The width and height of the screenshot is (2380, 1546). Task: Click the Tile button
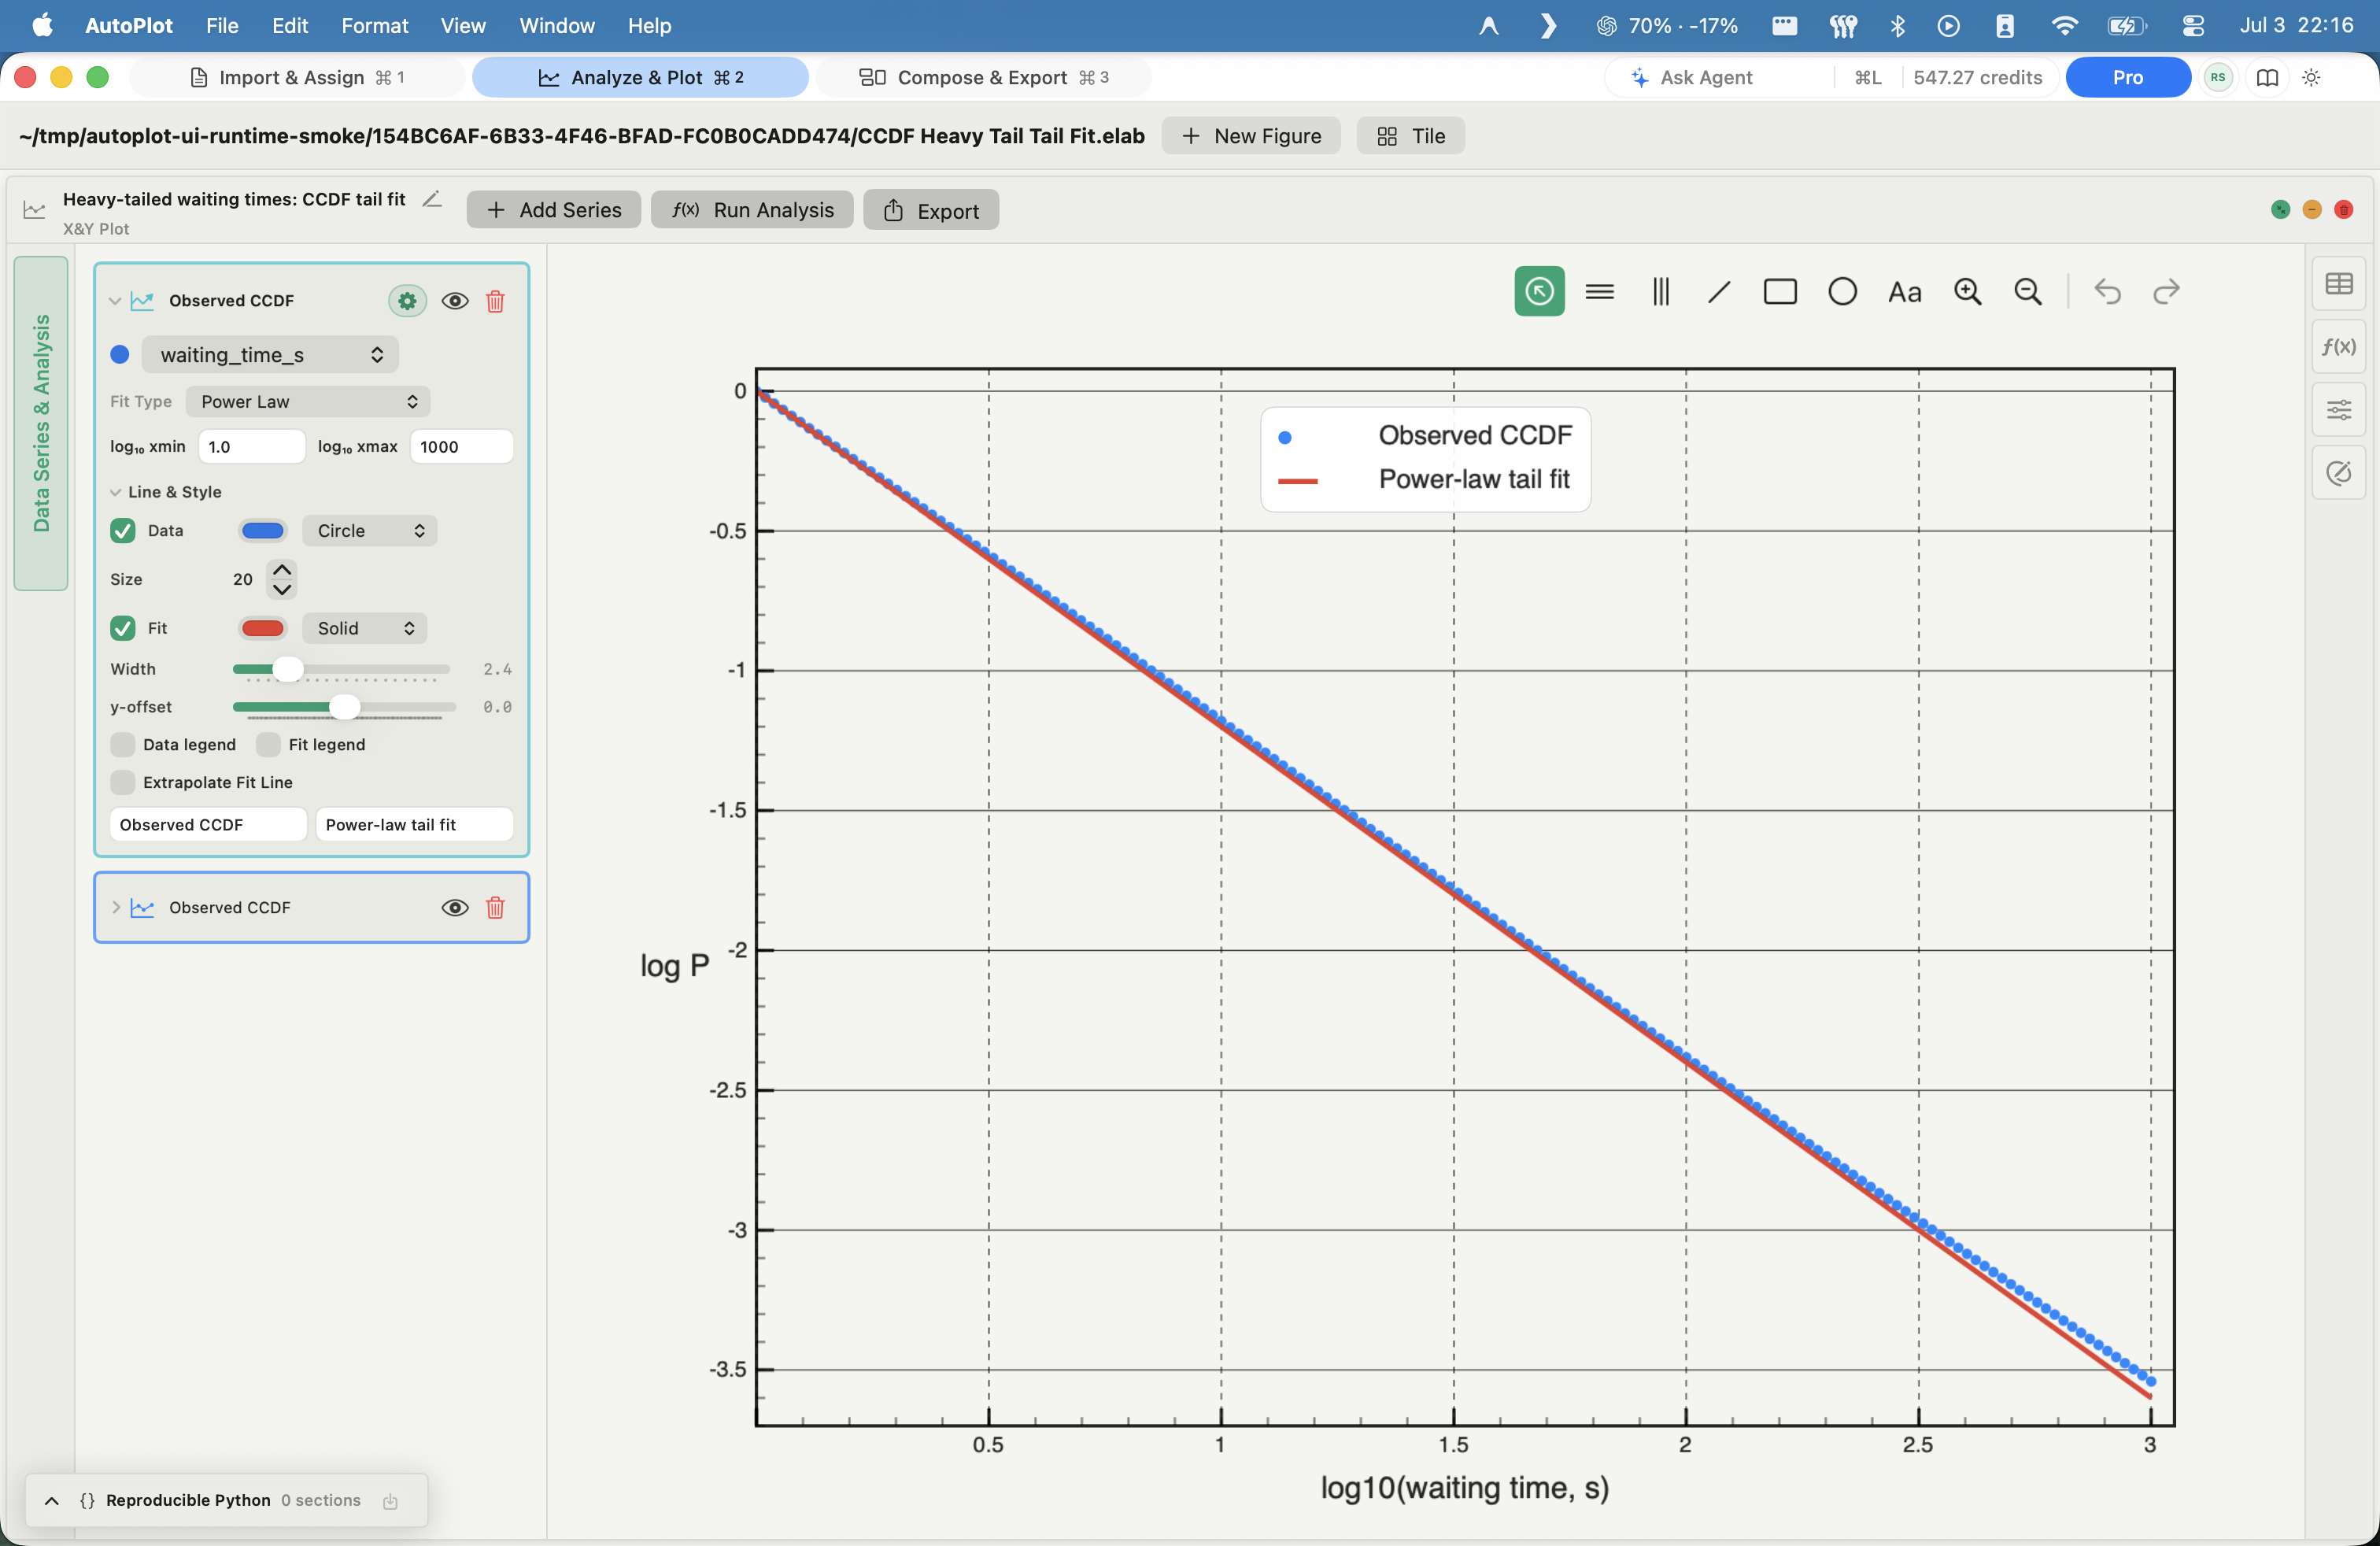[x=1411, y=136]
